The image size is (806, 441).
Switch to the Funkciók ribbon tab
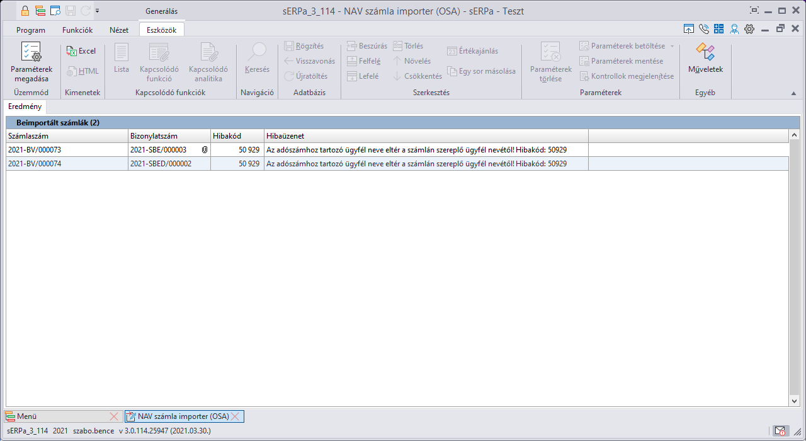[77, 30]
